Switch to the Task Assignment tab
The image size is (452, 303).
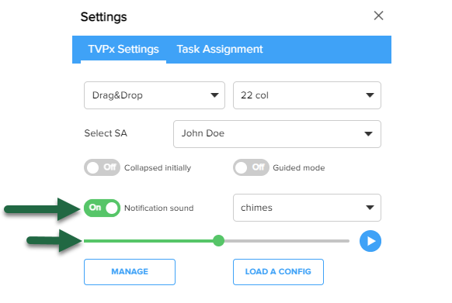point(220,49)
